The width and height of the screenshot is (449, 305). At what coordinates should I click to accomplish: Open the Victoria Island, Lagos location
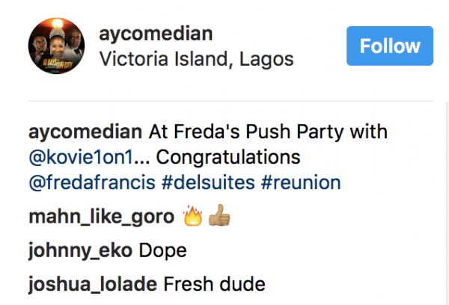click(196, 59)
